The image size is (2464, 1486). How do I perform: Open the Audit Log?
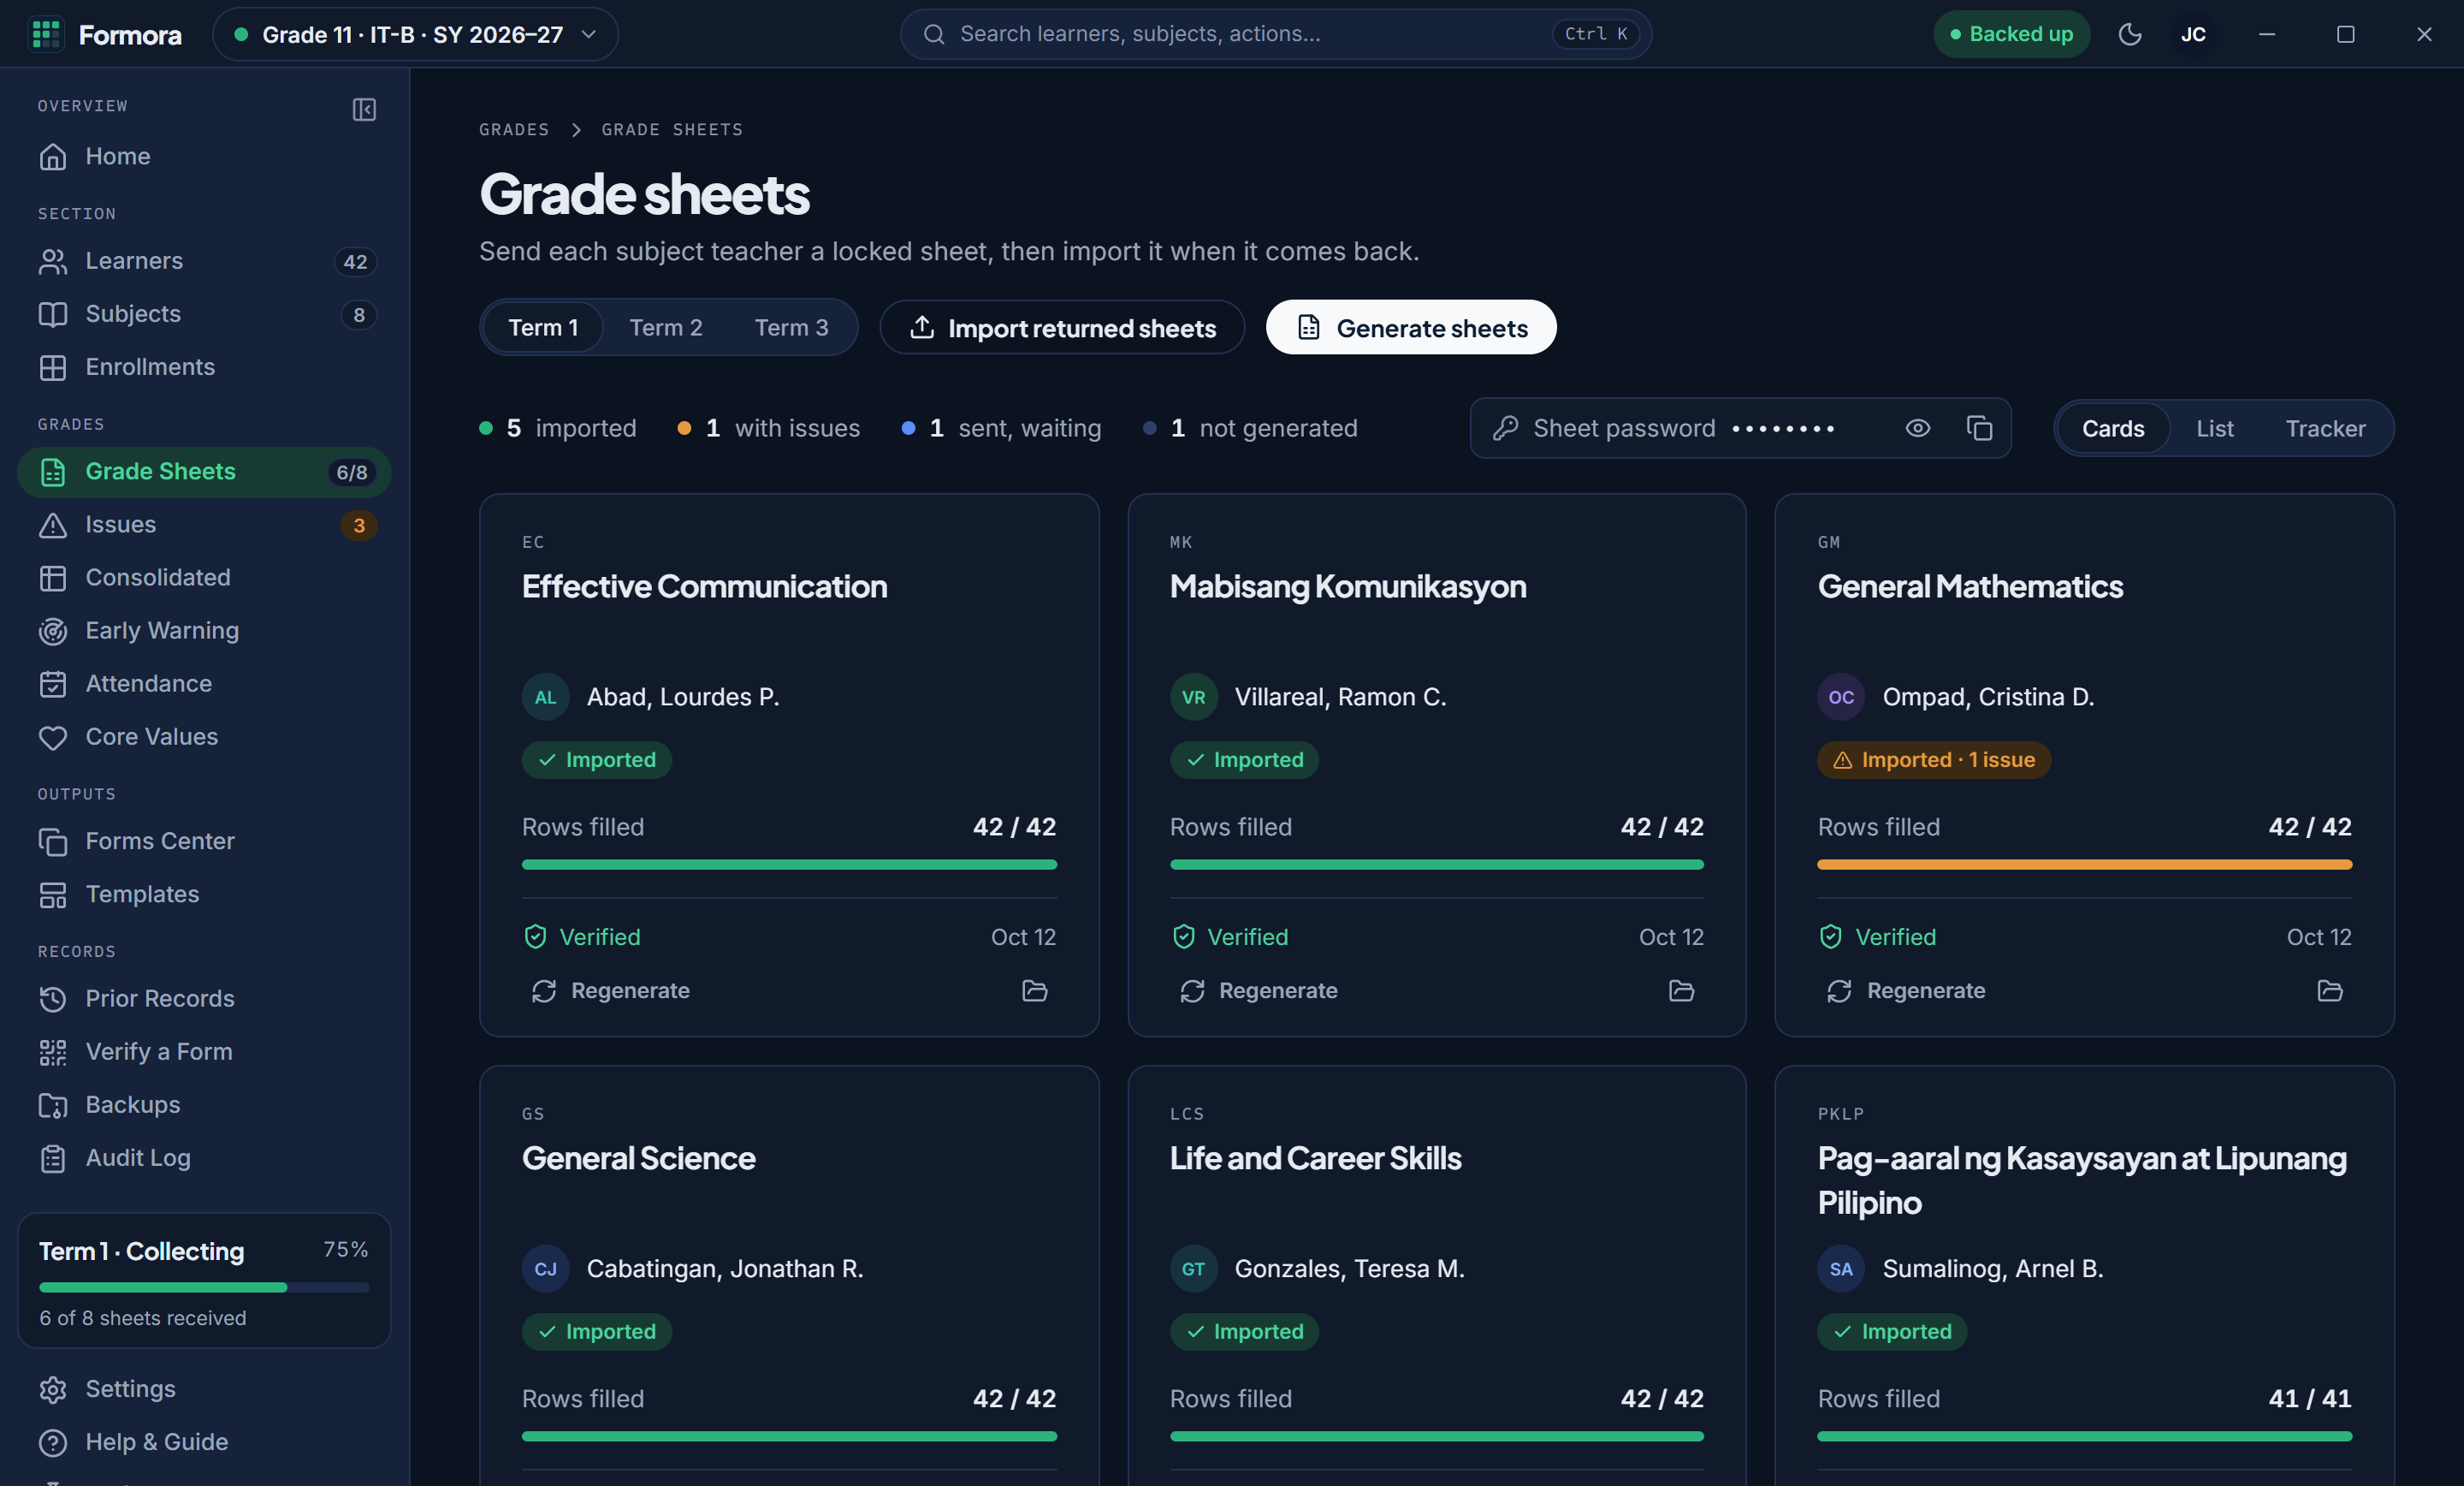pos(204,1158)
